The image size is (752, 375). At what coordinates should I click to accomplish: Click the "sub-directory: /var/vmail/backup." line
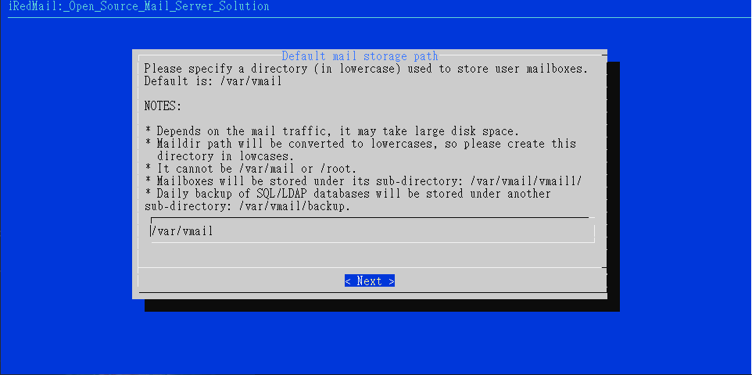pyautogui.click(x=248, y=206)
